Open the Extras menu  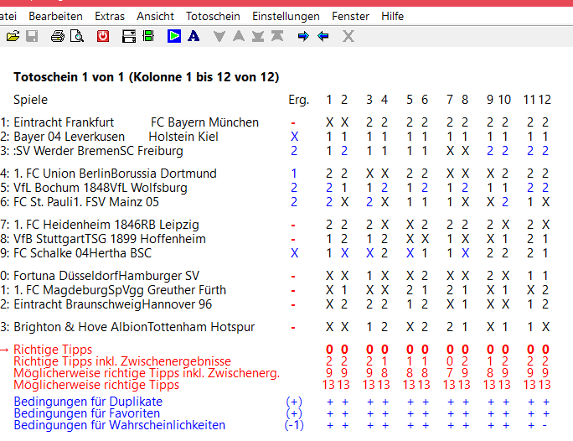110,16
